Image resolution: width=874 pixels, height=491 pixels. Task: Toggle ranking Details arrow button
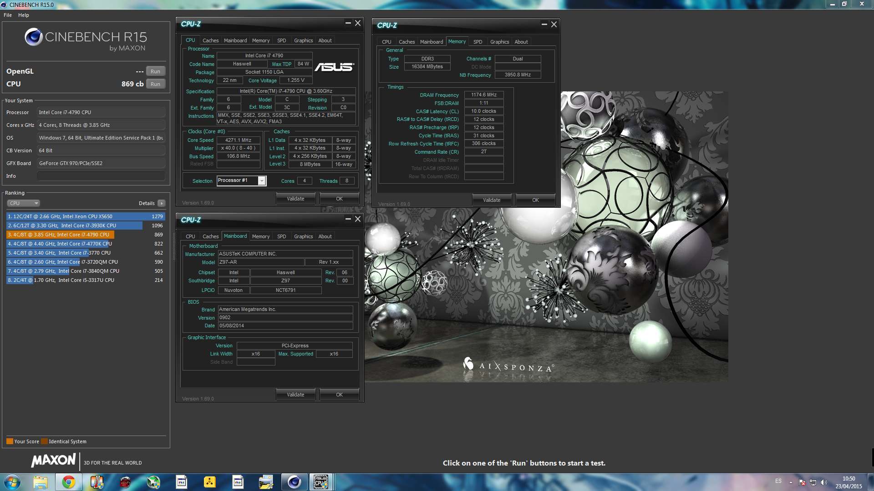point(161,203)
